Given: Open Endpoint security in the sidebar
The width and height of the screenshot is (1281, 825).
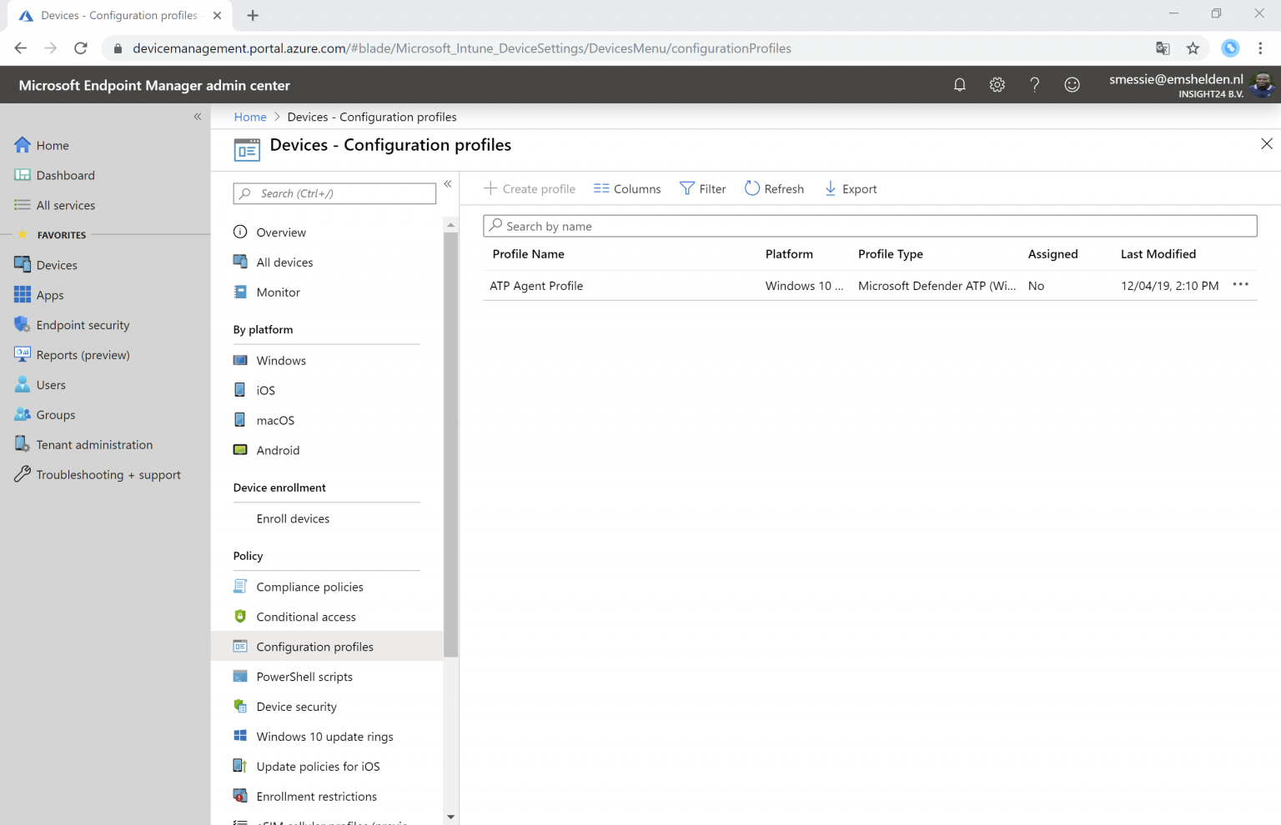Looking at the screenshot, I should click(x=82, y=324).
